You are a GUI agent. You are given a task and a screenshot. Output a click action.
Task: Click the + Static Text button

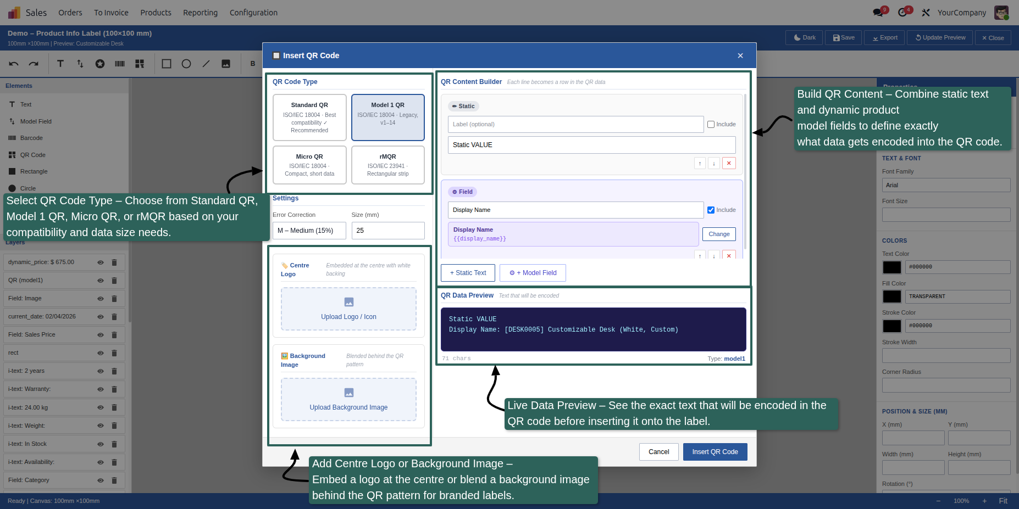(x=468, y=273)
